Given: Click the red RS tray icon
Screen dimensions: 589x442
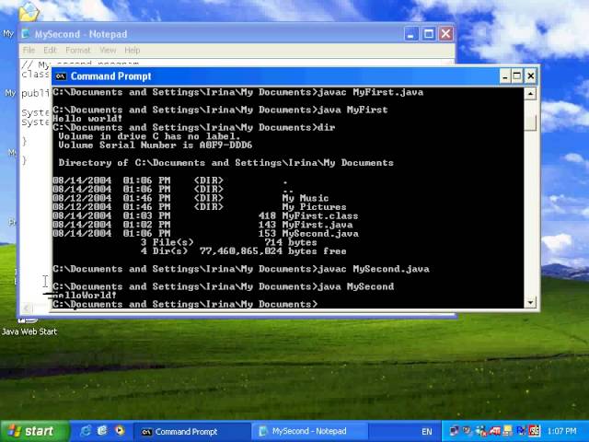Looking at the screenshot, I should click(535, 431).
